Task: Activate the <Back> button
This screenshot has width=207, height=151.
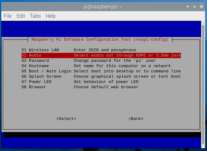Action: pyautogui.click(x=136, y=119)
